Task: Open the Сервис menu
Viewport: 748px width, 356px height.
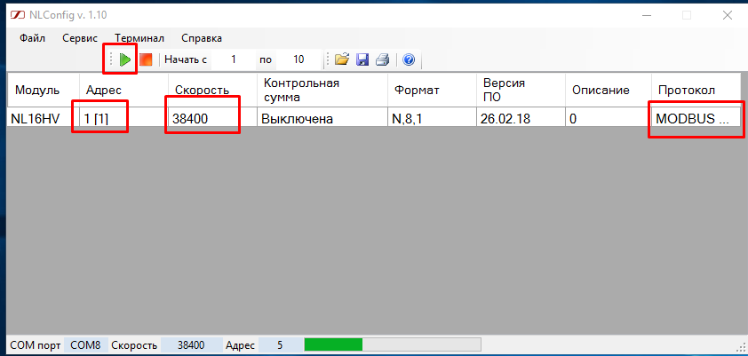Action: click(x=80, y=38)
